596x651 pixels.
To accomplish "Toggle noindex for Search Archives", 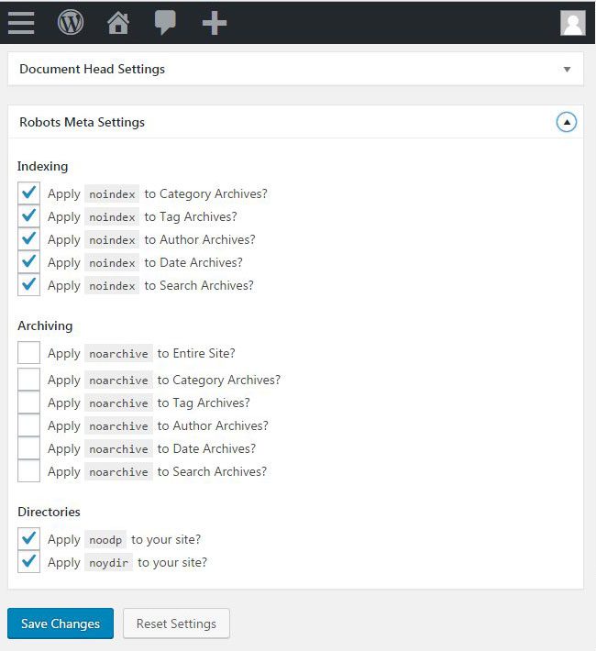I will (28, 285).
